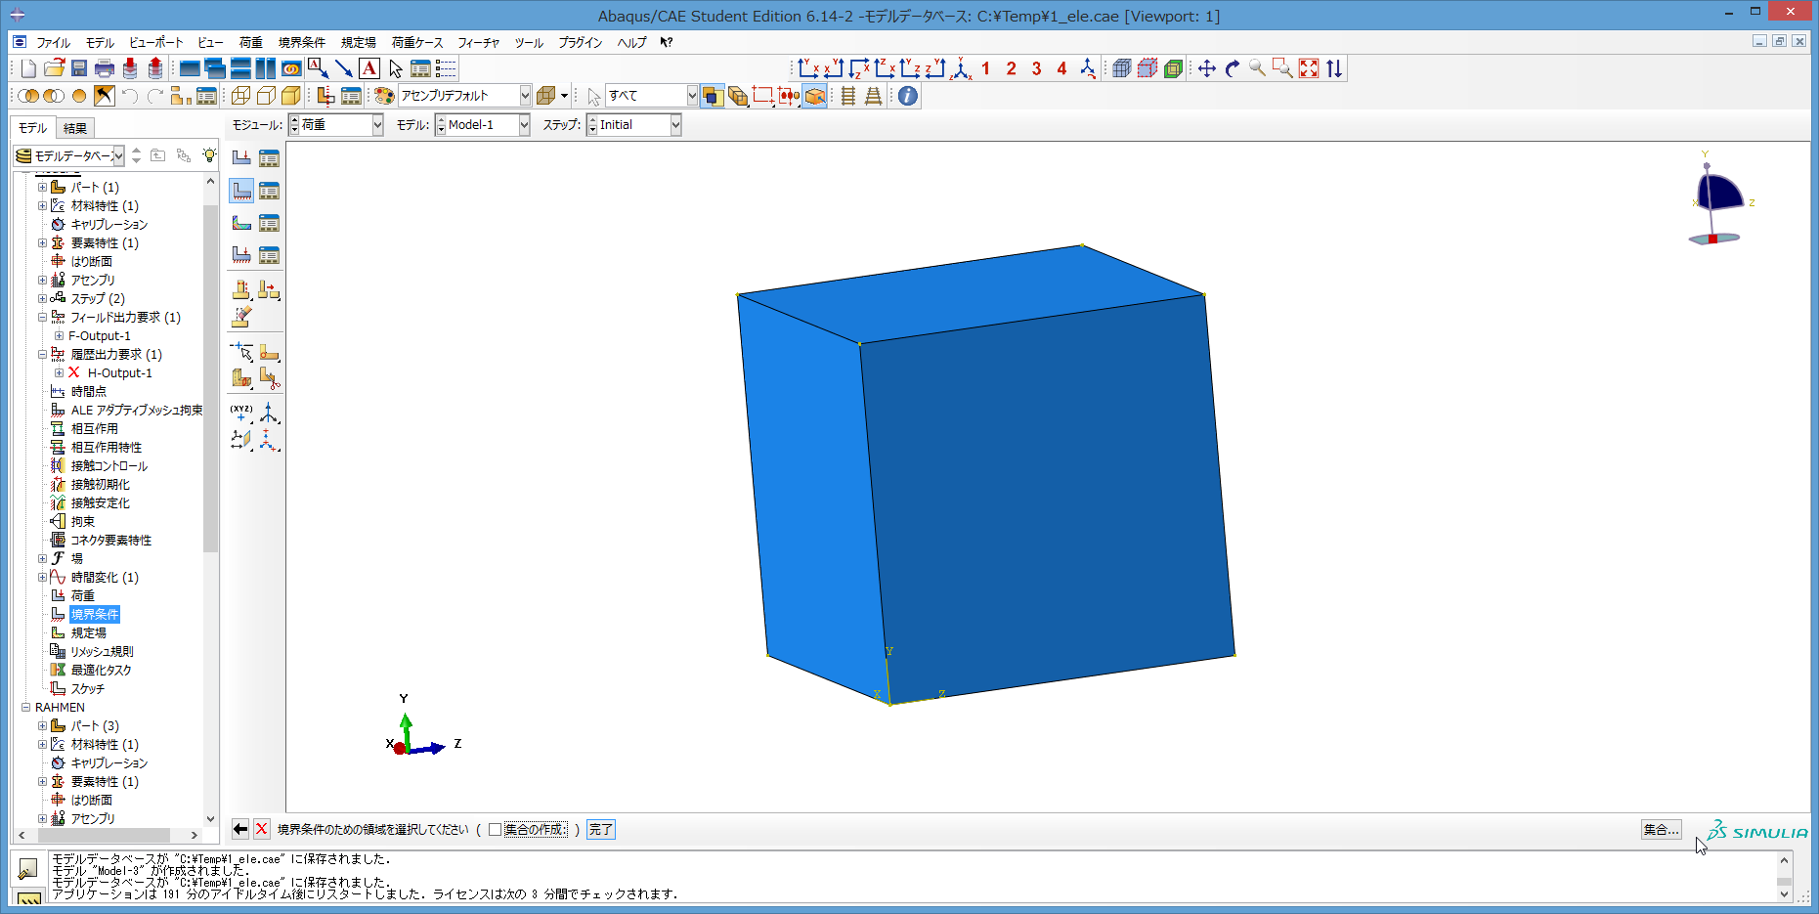Image resolution: width=1819 pixels, height=914 pixels.
Task: Select the Magnify View tool
Action: point(1258,68)
